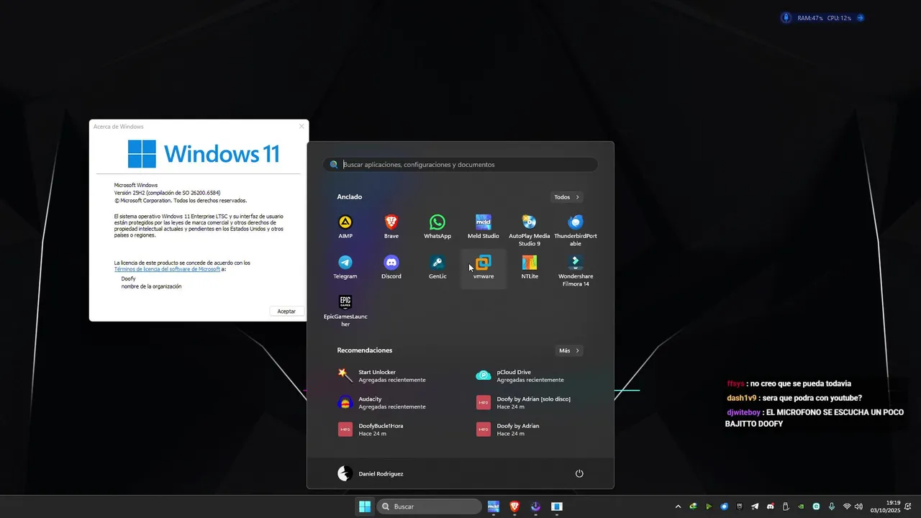
Task: Open Start Unlocker recommendation
Action: [391, 376]
